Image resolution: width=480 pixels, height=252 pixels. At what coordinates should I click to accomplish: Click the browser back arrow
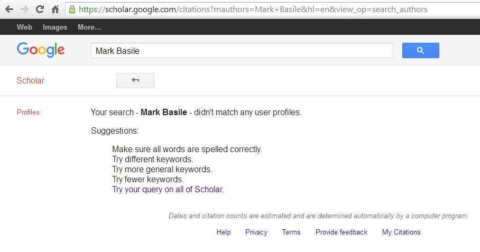(9, 9)
